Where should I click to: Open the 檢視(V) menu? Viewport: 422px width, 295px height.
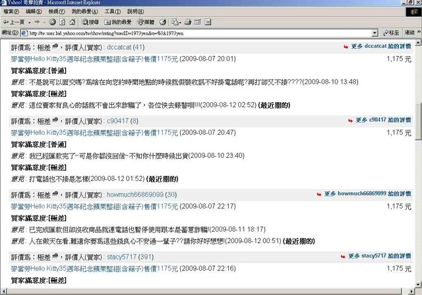coord(57,12)
